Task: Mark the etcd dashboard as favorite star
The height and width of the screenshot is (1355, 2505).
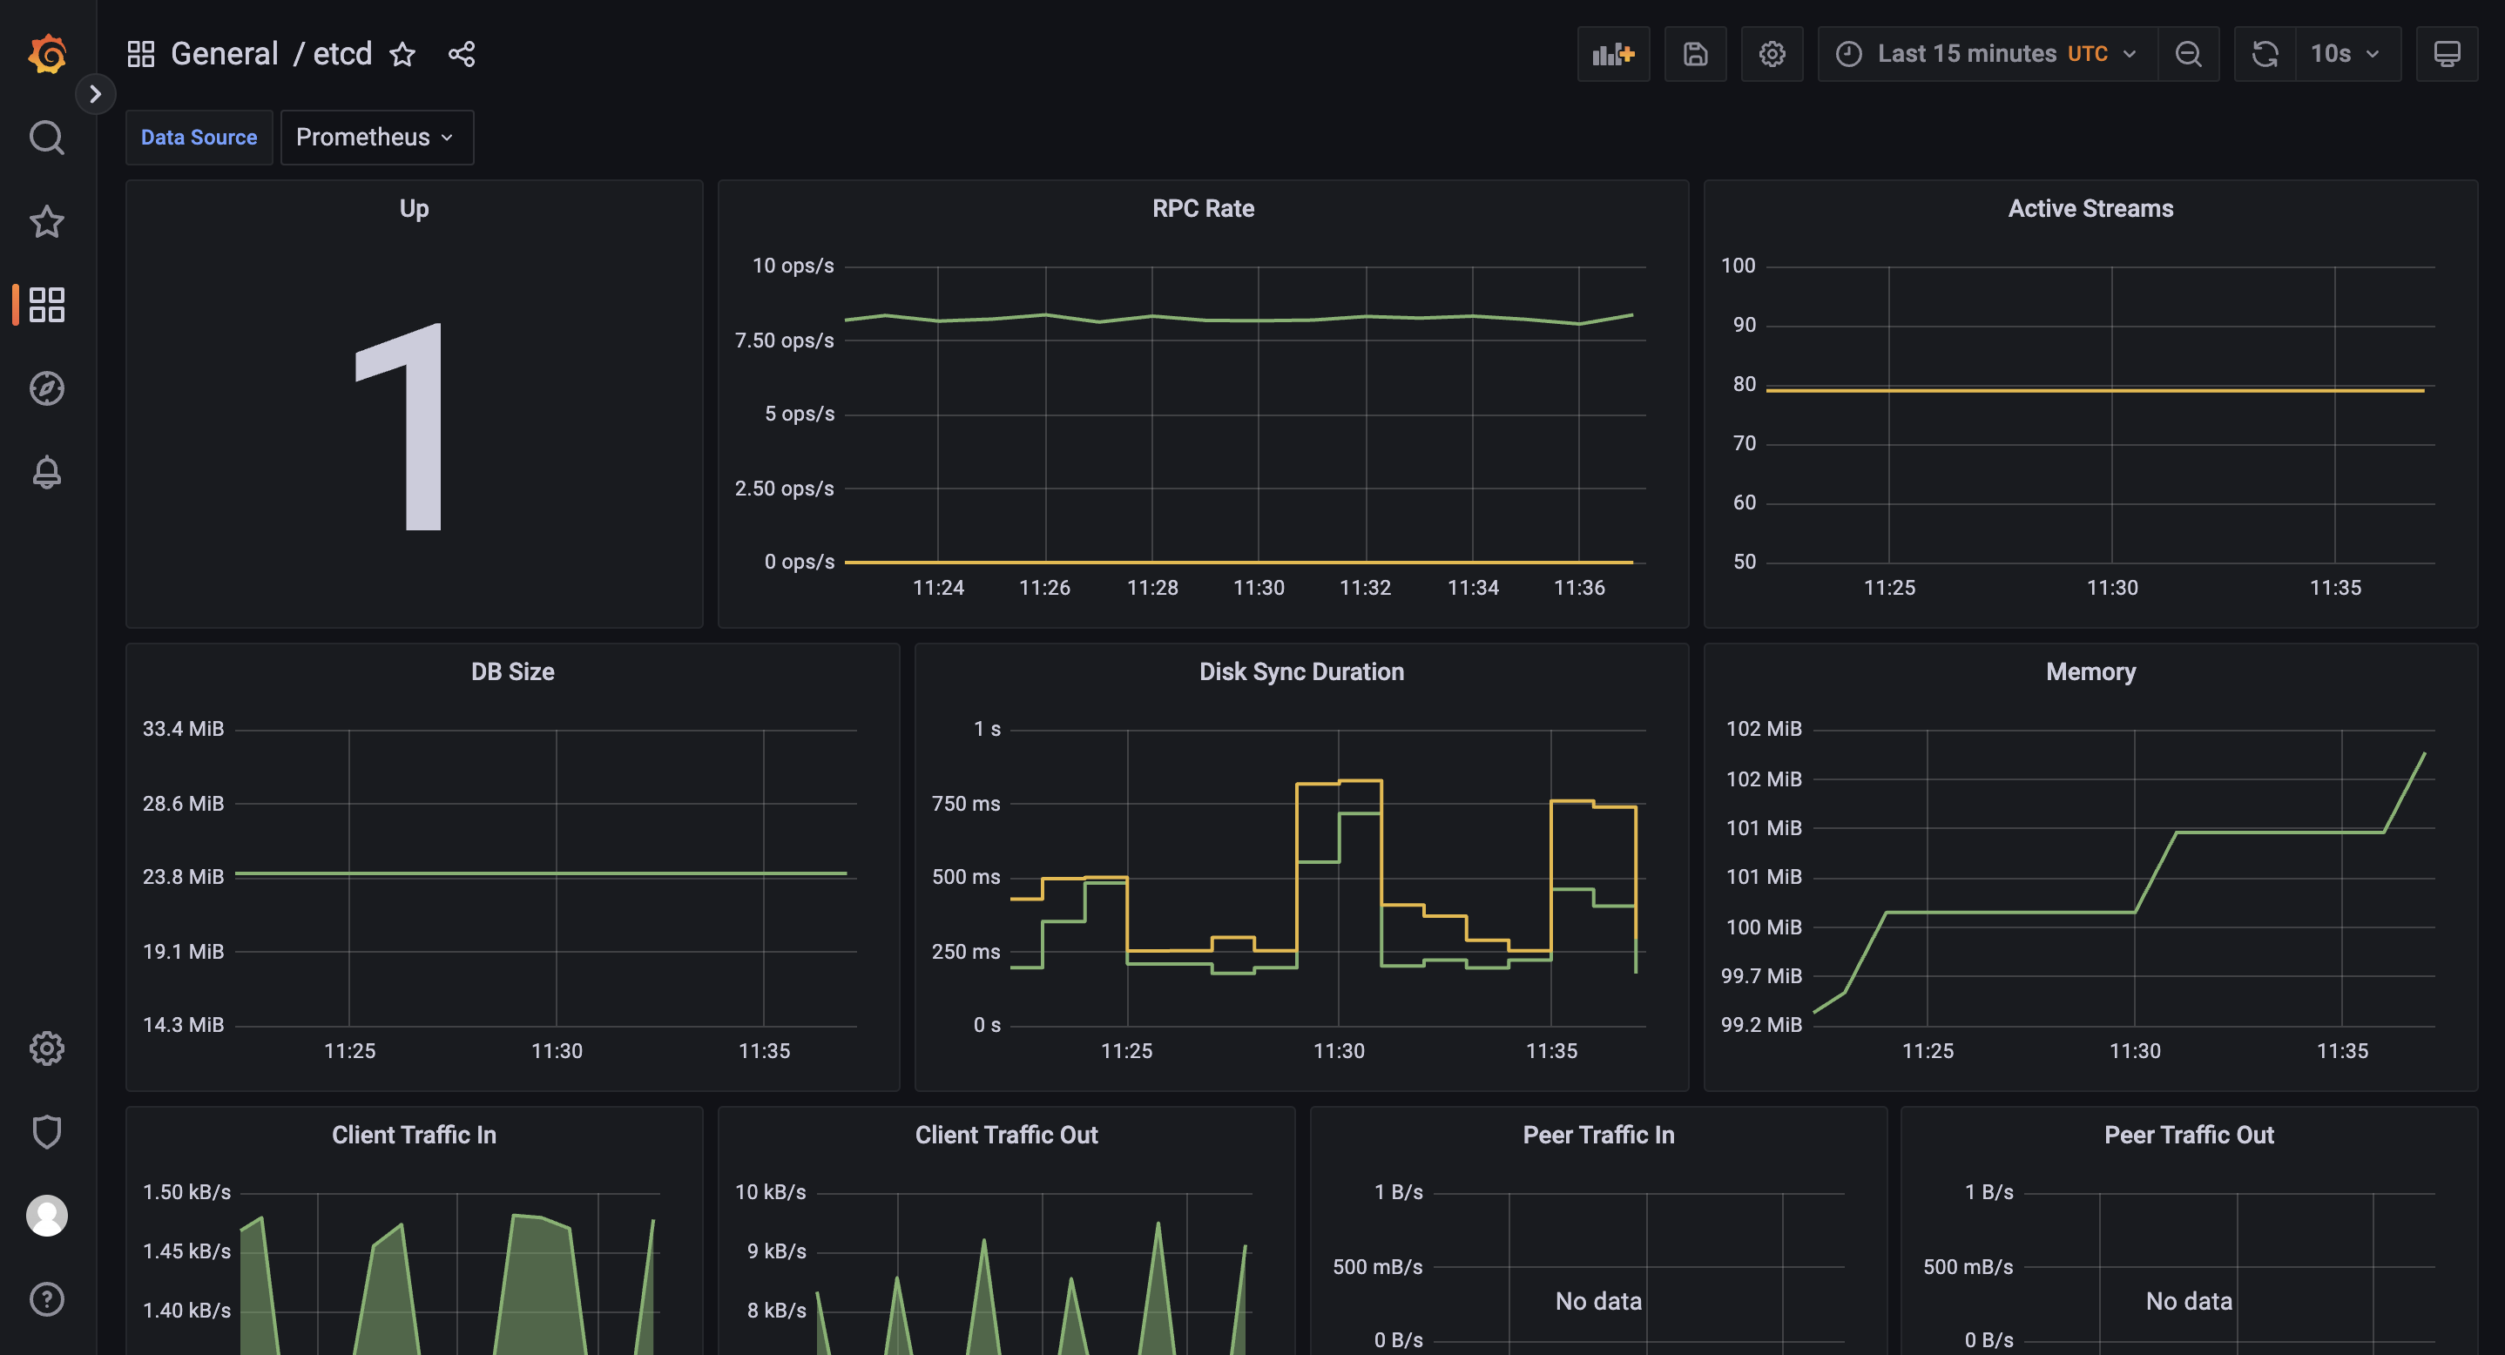Action: pos(402,53)
